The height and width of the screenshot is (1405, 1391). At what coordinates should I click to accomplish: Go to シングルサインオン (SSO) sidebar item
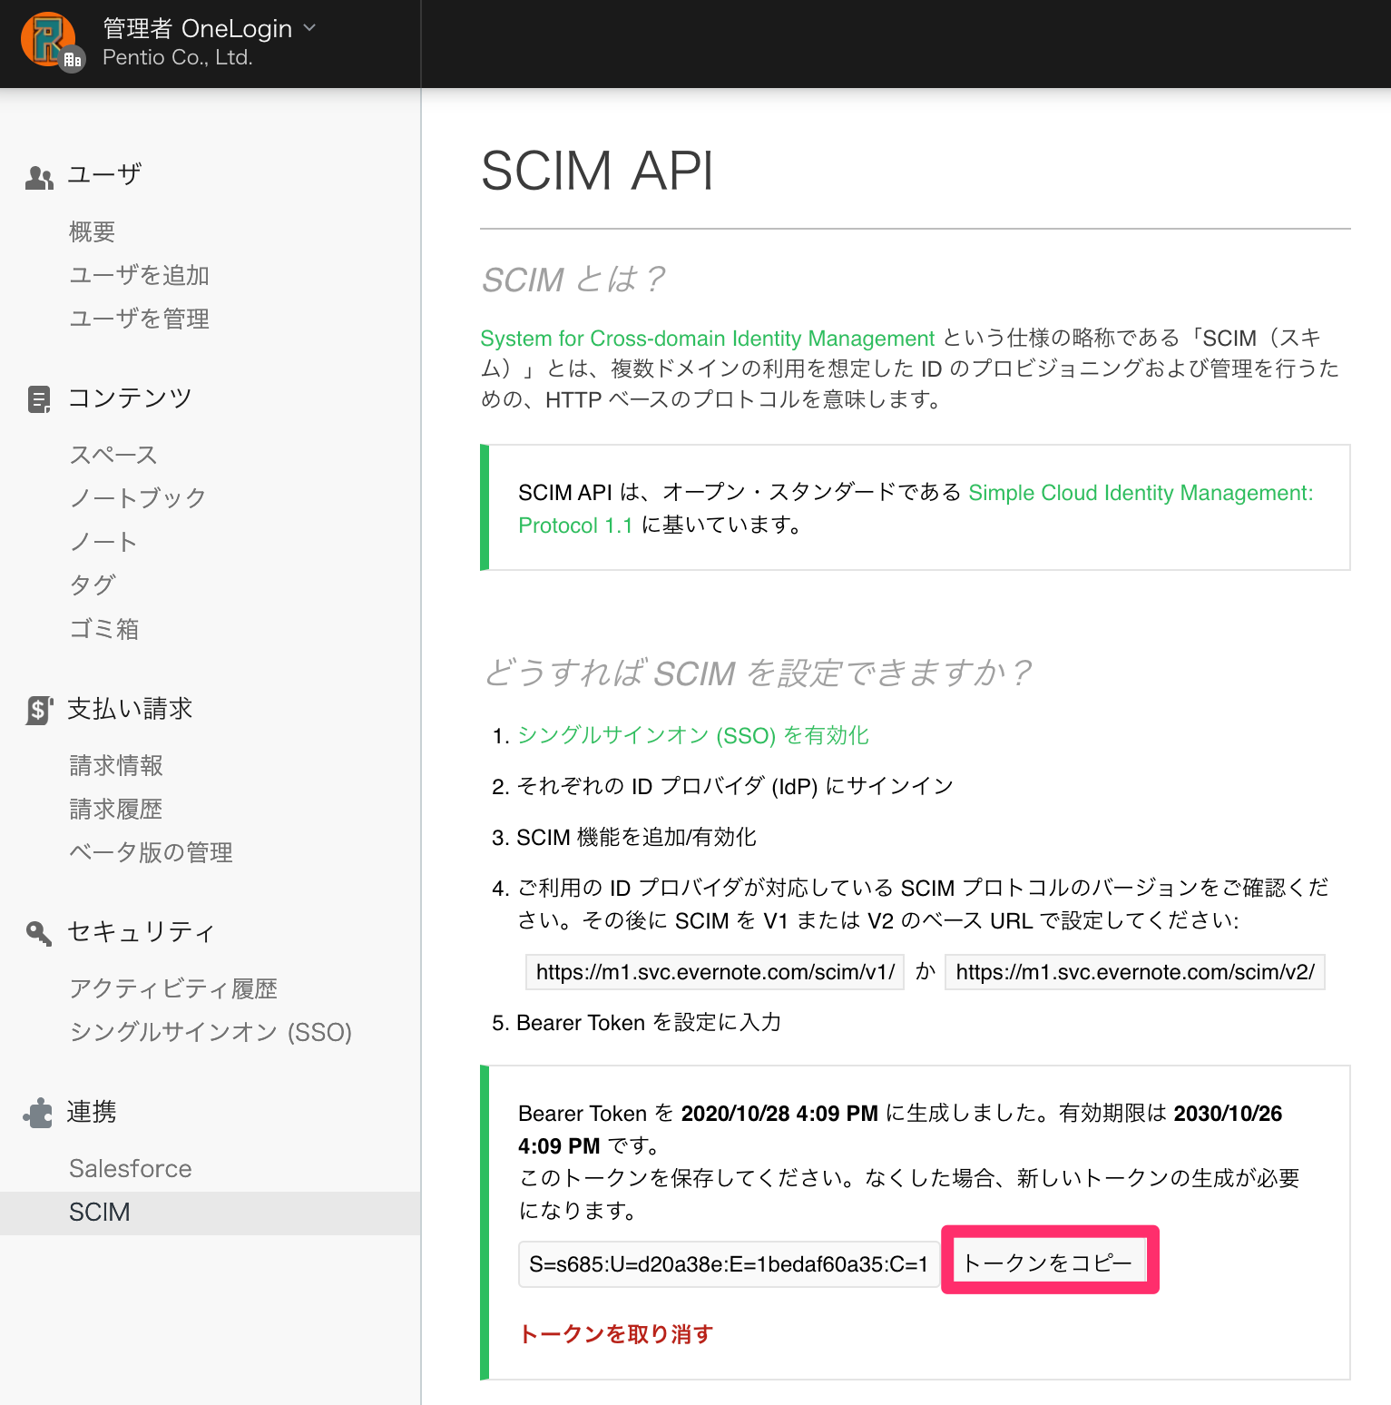211,1032
